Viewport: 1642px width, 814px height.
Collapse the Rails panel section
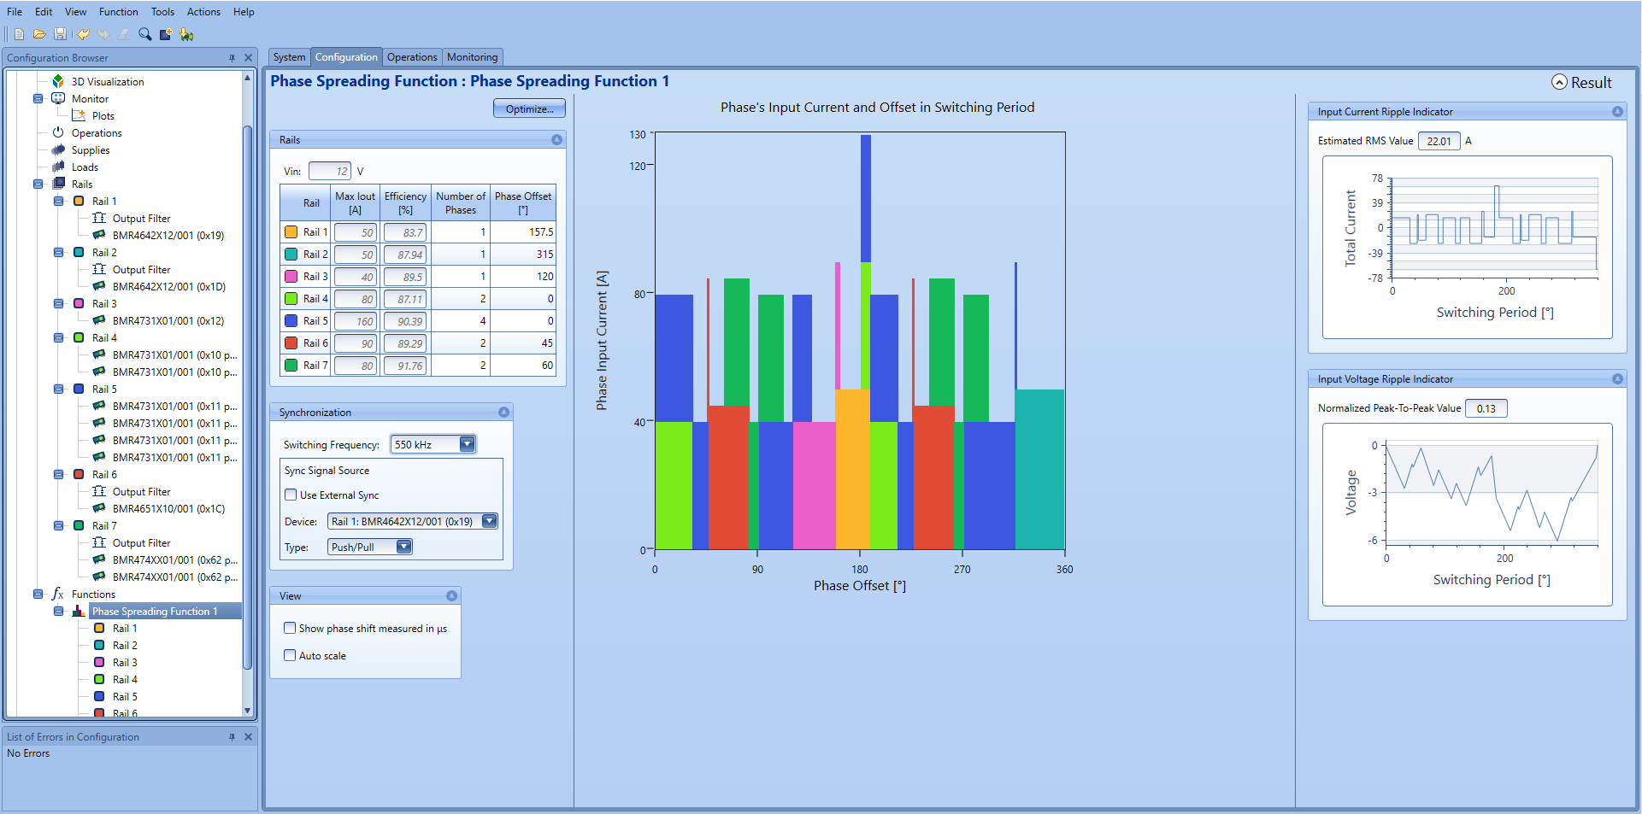coord(556,140)
